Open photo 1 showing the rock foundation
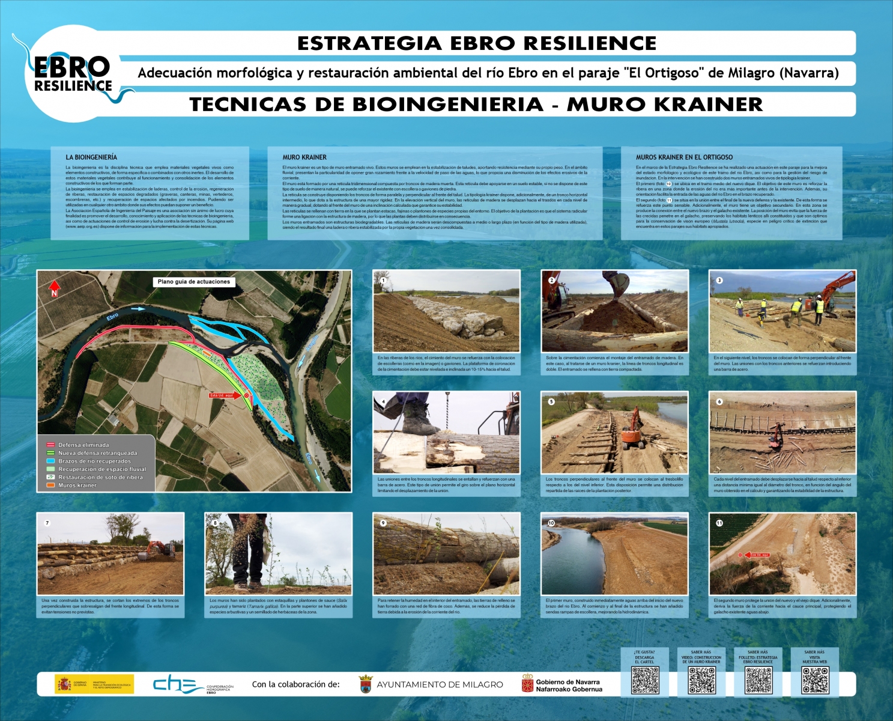The width and height of the screenshot is (893, 721). 446,311
